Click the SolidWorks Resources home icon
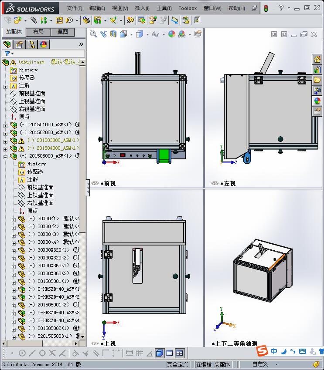The height and width of the screenshot is (370, 324). pyautogui.click(x=317, y=60)
